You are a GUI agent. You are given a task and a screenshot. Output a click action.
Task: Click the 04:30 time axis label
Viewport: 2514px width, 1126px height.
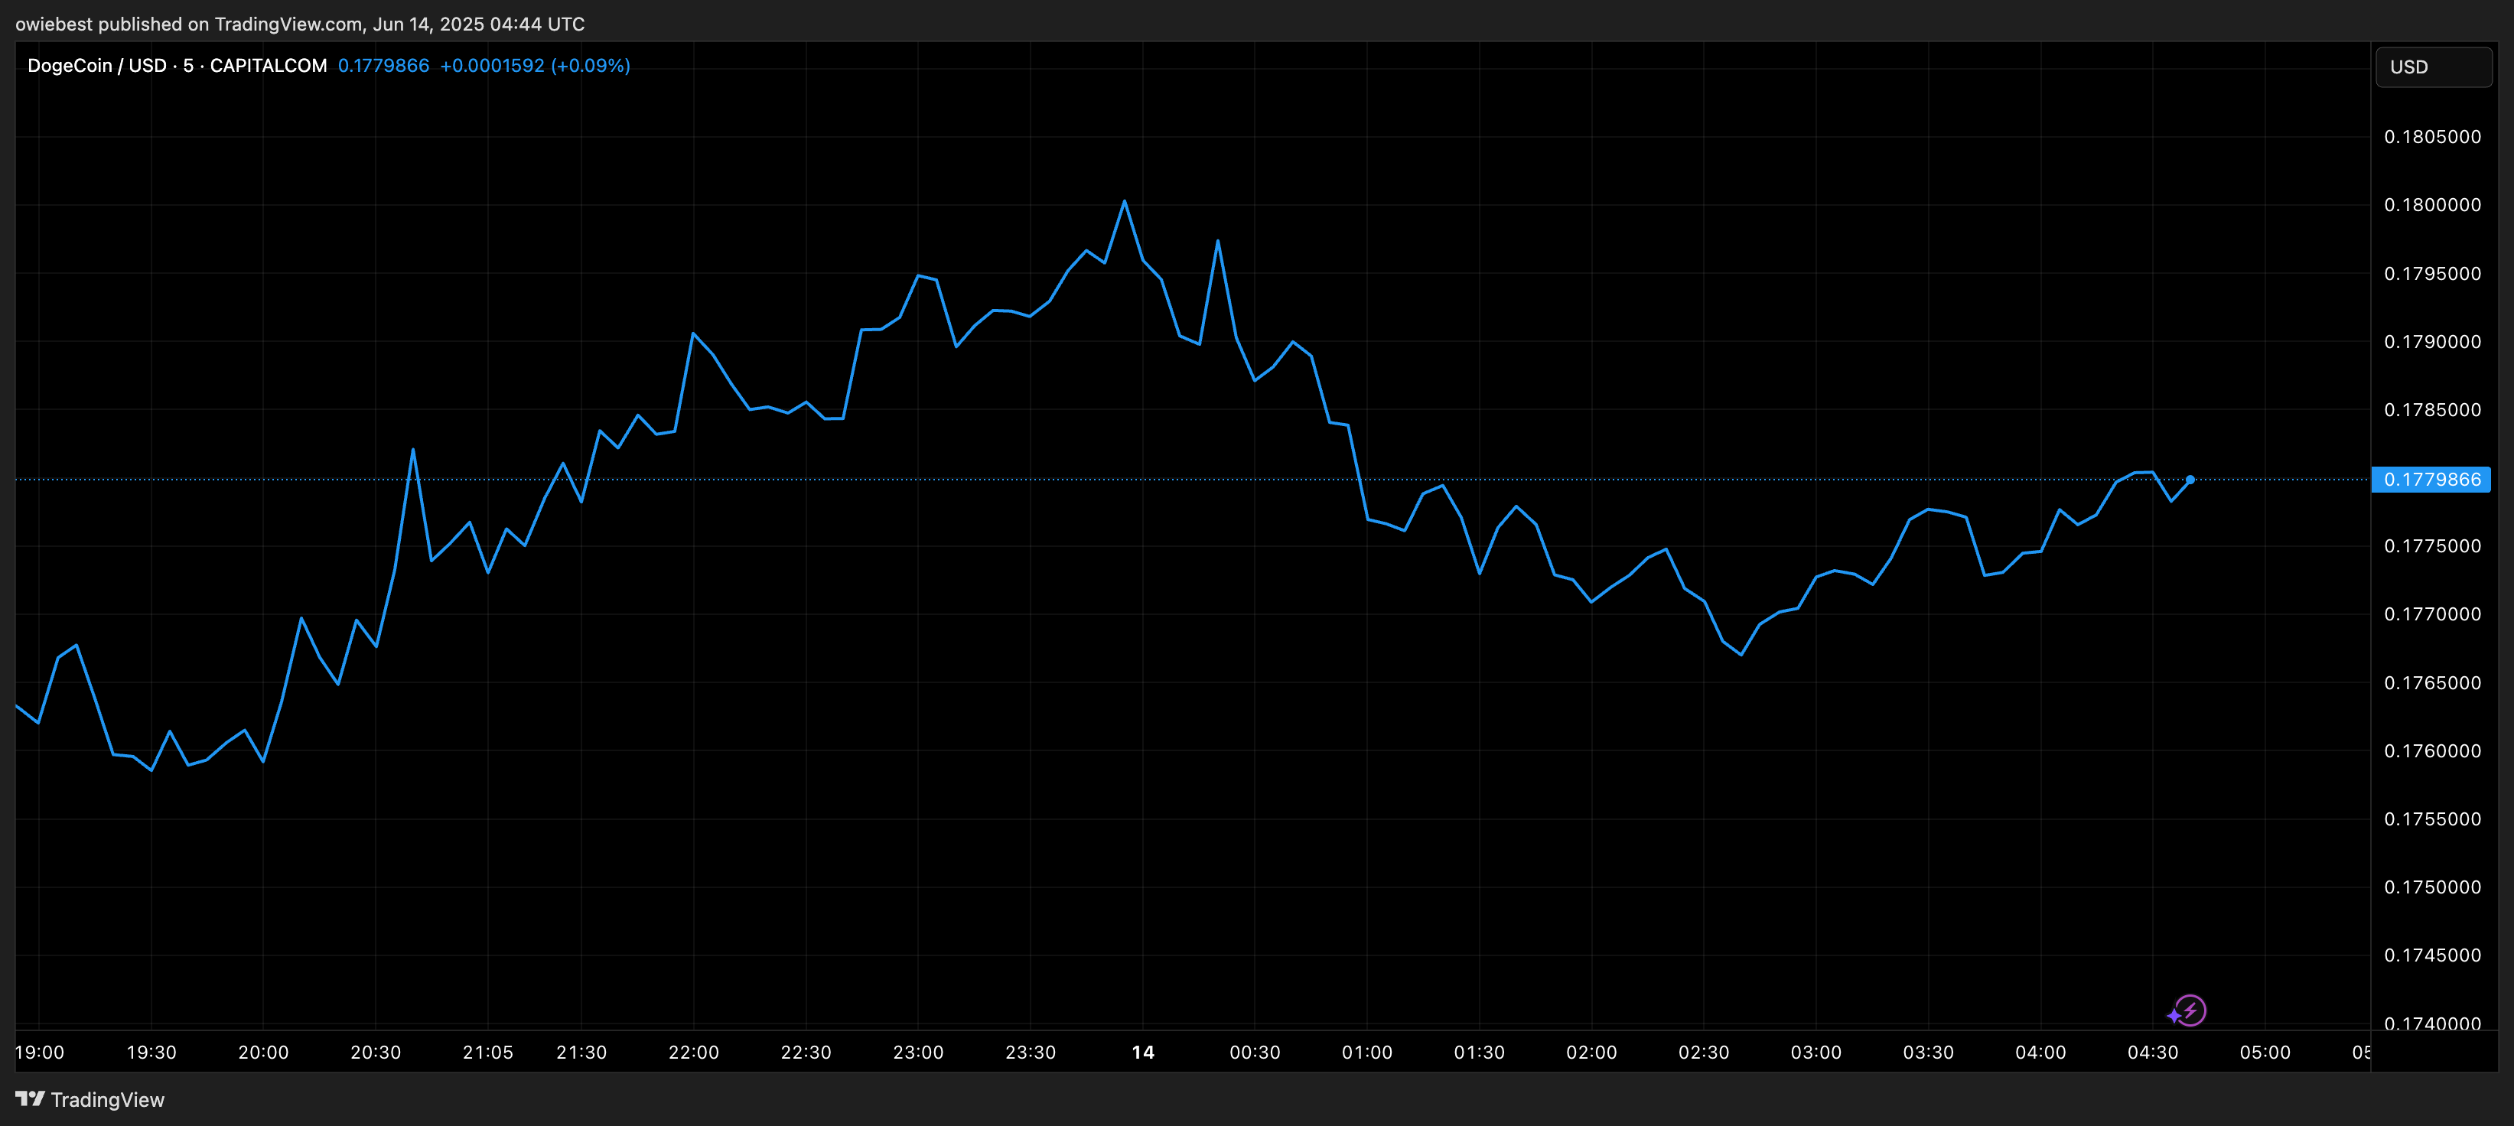(2152, 1052)
